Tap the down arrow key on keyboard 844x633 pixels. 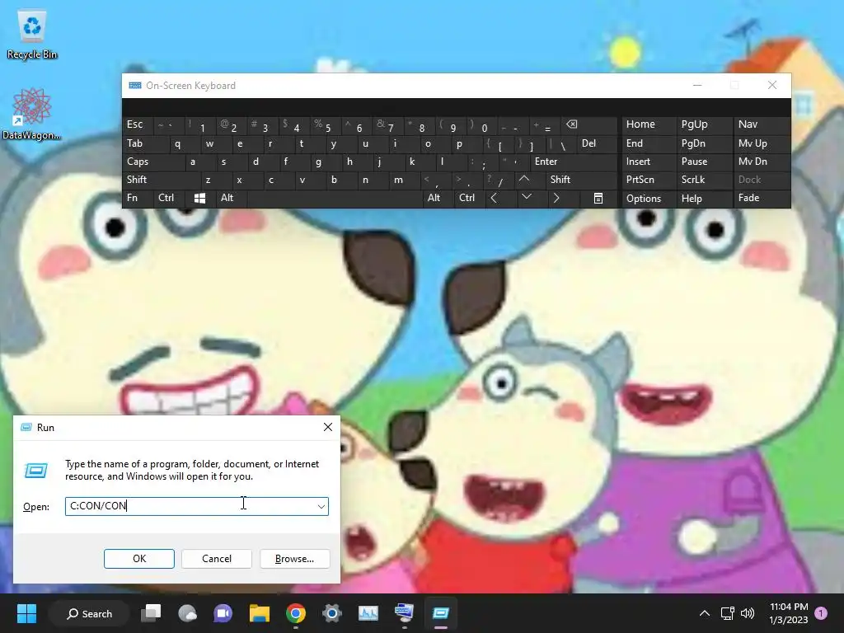[x=527, y=197]
